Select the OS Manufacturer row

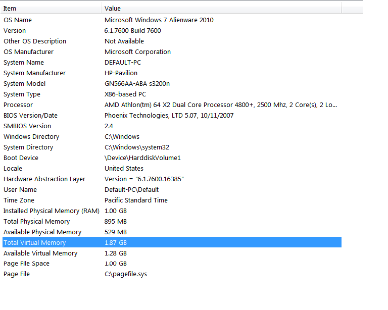(28, 52)
